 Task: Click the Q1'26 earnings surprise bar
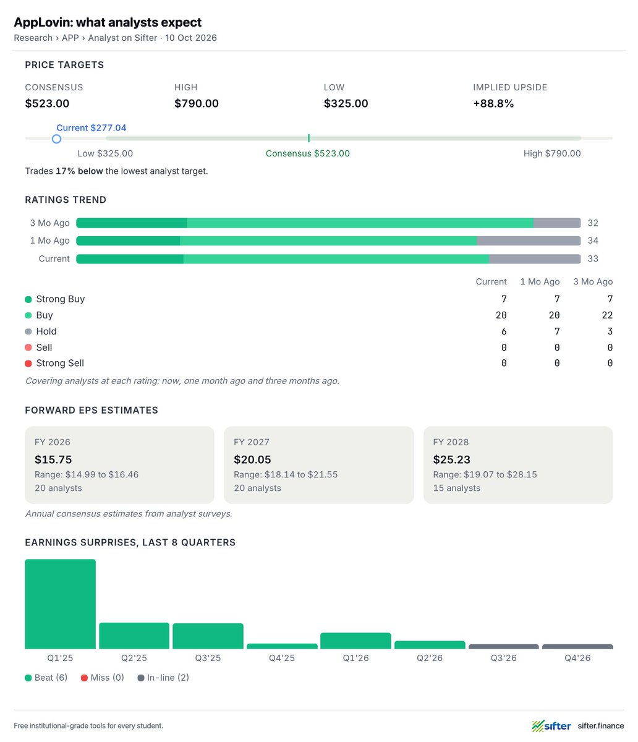(x=355, y=641)
